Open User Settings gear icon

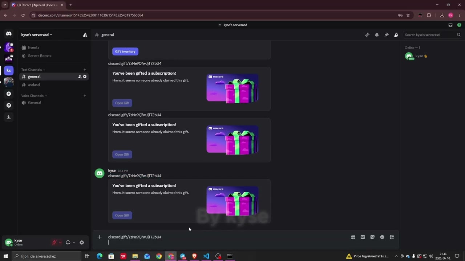[82, 243]
